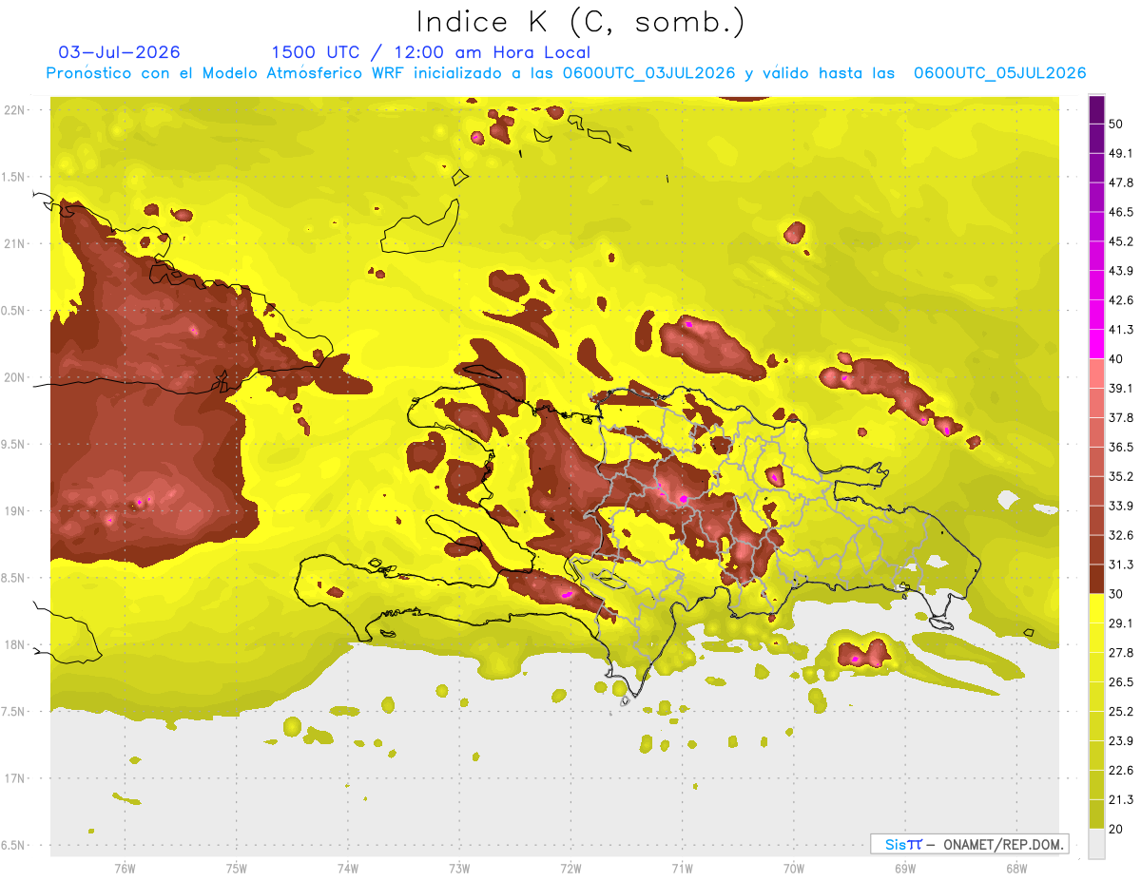The width and height of the screenshot is (1141, 881).
Task: Click the colorbar value "35.2"
Action: (1121, 476)
